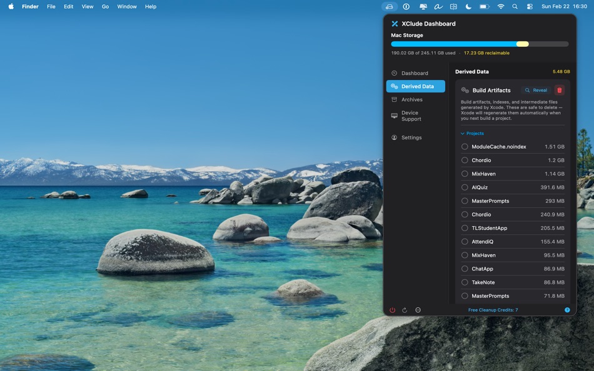Click the Free Cleanup Credits link

pyautogui.click(x=493, y=309)
